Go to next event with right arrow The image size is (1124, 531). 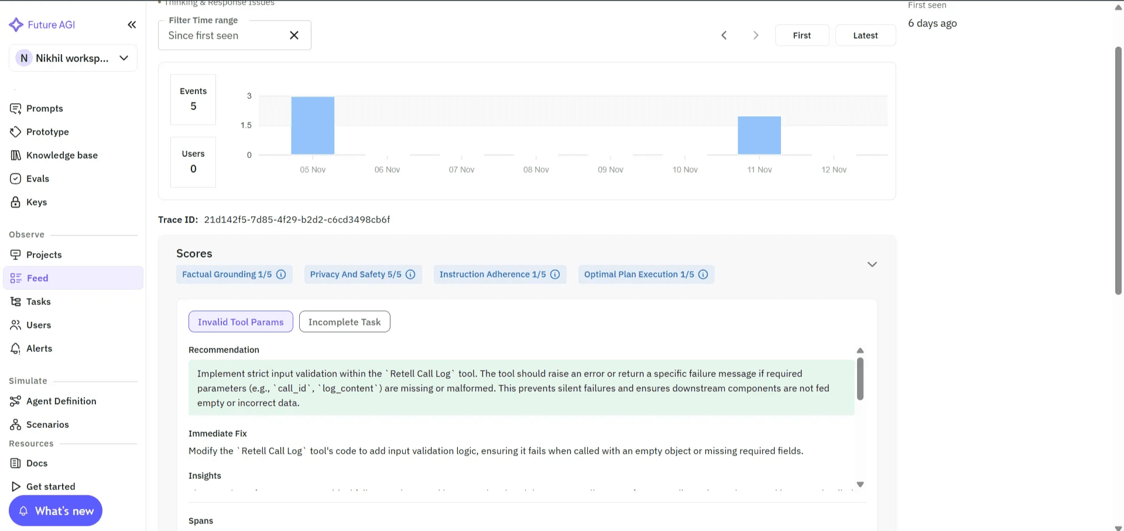tap(756, 35)
